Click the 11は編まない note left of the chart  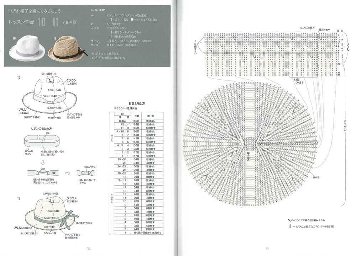tap(195, 47)
